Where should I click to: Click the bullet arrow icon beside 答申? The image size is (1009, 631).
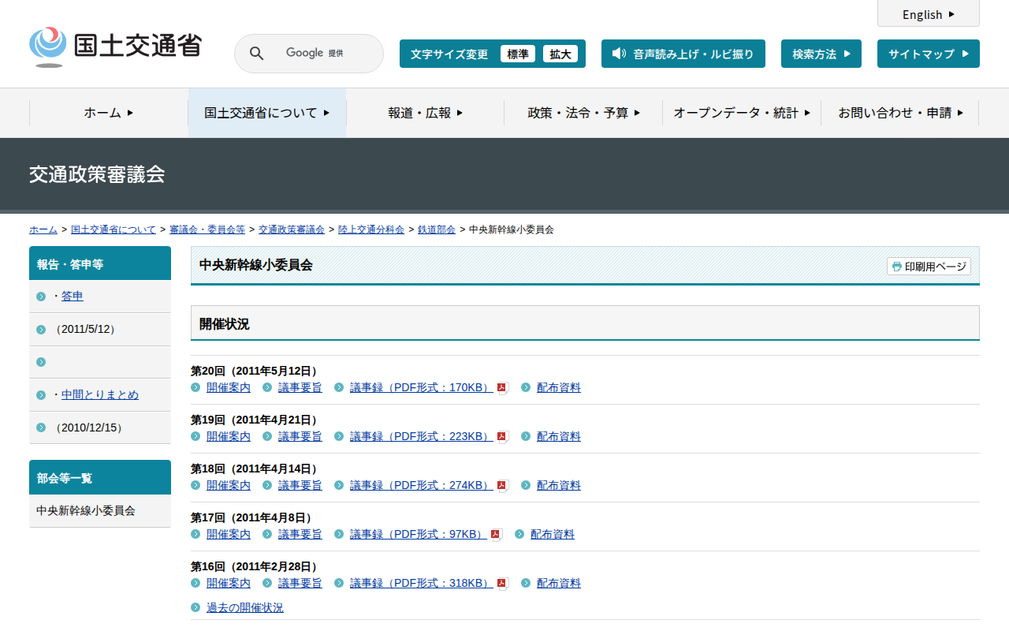coord(41,297)
